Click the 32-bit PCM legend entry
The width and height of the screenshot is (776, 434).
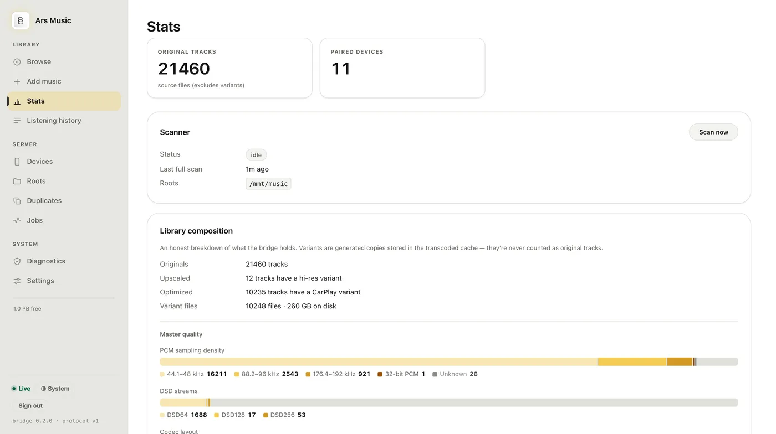click(x=401, y=374)
